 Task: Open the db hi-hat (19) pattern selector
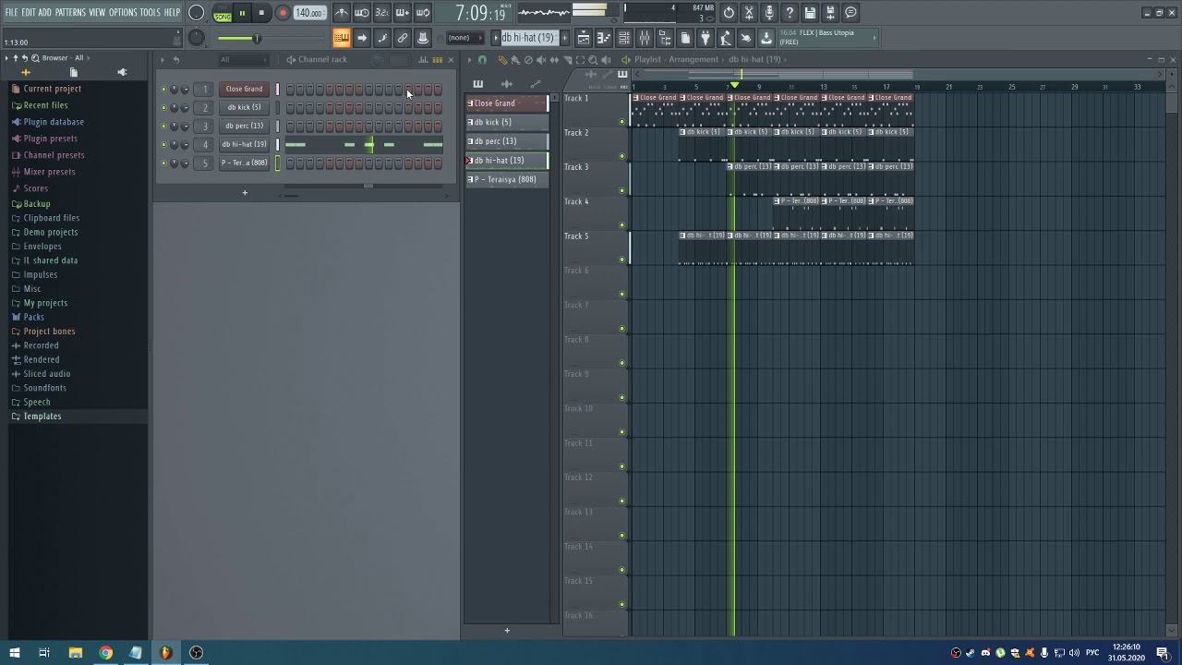[x=528, y=38]
